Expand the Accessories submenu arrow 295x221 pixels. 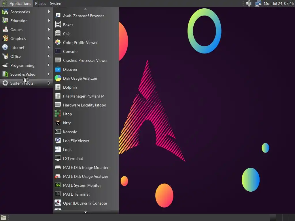pos(49,12)
